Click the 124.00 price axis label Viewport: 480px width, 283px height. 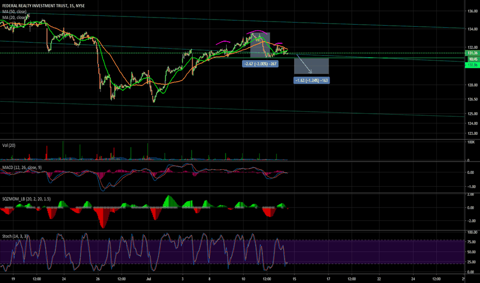click(472, 123)
